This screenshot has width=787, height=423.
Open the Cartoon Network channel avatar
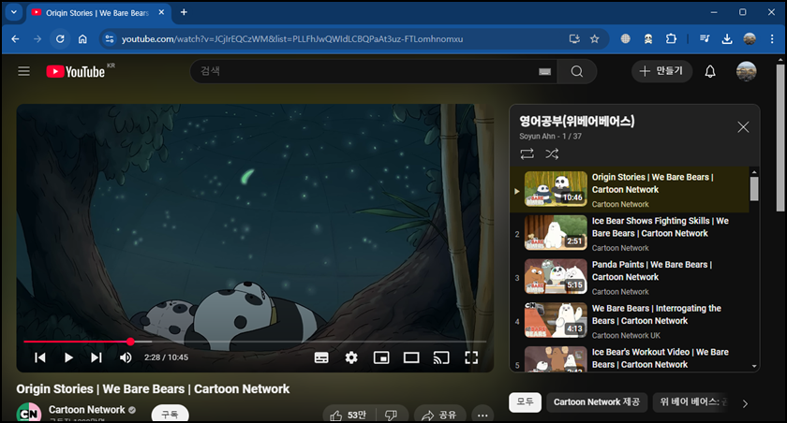(29, 414)
